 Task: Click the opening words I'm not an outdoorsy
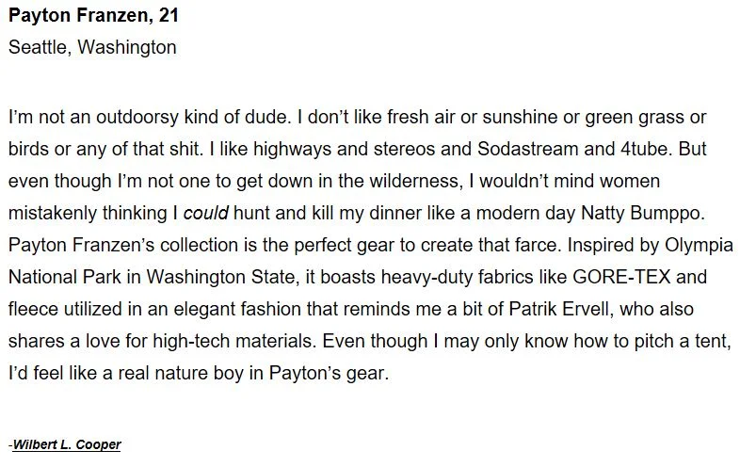93,117
